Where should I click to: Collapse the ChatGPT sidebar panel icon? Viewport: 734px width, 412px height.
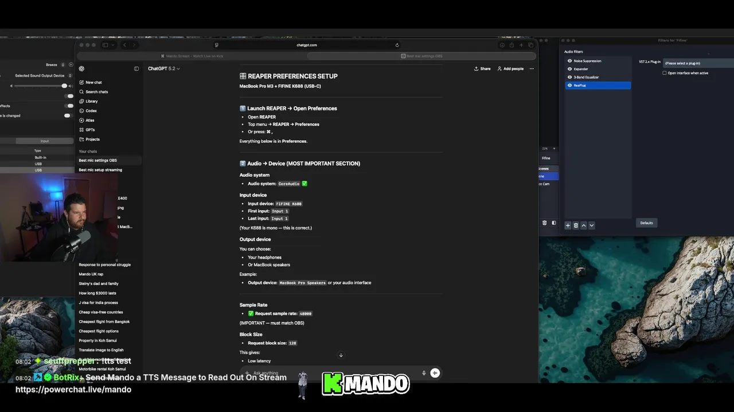point(136,69)
